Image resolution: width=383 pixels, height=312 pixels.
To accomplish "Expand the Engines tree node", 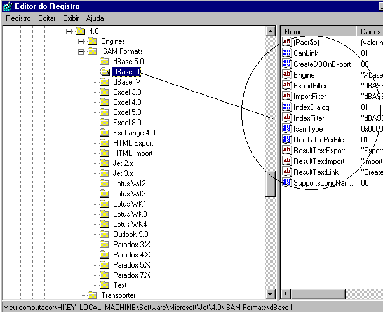I will click(x=81, y=41).
